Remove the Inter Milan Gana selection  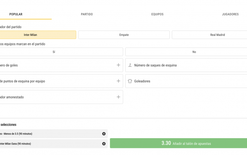[x=104, y=144]
